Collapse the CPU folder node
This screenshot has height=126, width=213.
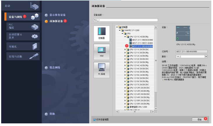[122, 33]
